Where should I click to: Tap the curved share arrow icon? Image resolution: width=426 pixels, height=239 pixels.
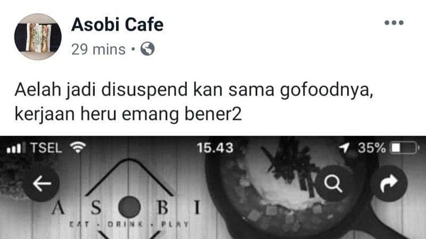[x=389, y=183]
